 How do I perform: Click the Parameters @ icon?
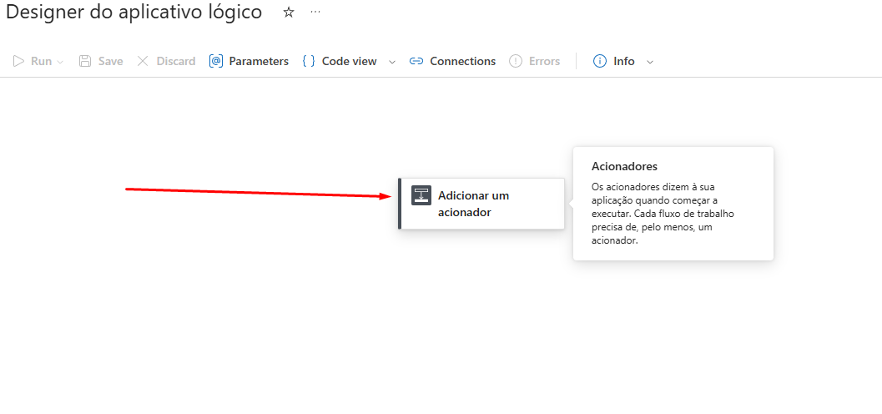tap(216, 61)
